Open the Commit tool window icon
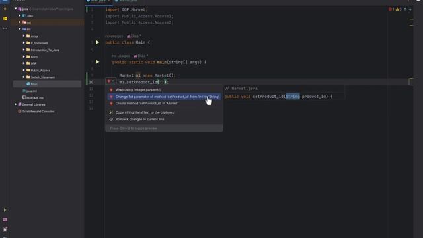Viewport: 423px width, 238px height. tap(5, 9)
